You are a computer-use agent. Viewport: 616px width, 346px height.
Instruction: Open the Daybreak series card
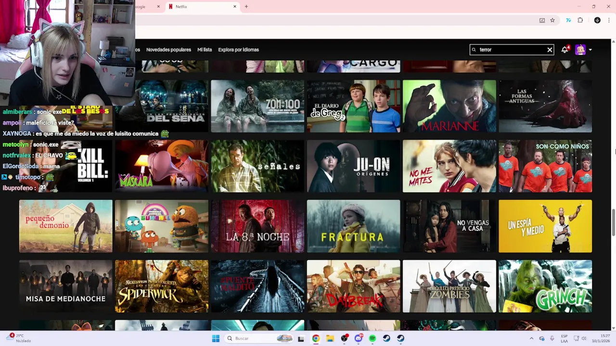(353, 286)
